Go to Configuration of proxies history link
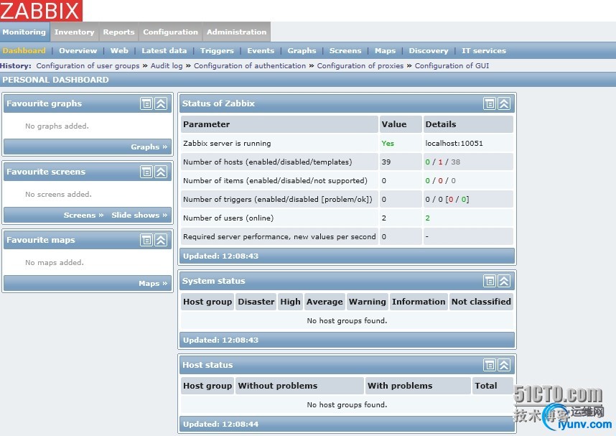The image size is (616, 436). coord(360,65)
